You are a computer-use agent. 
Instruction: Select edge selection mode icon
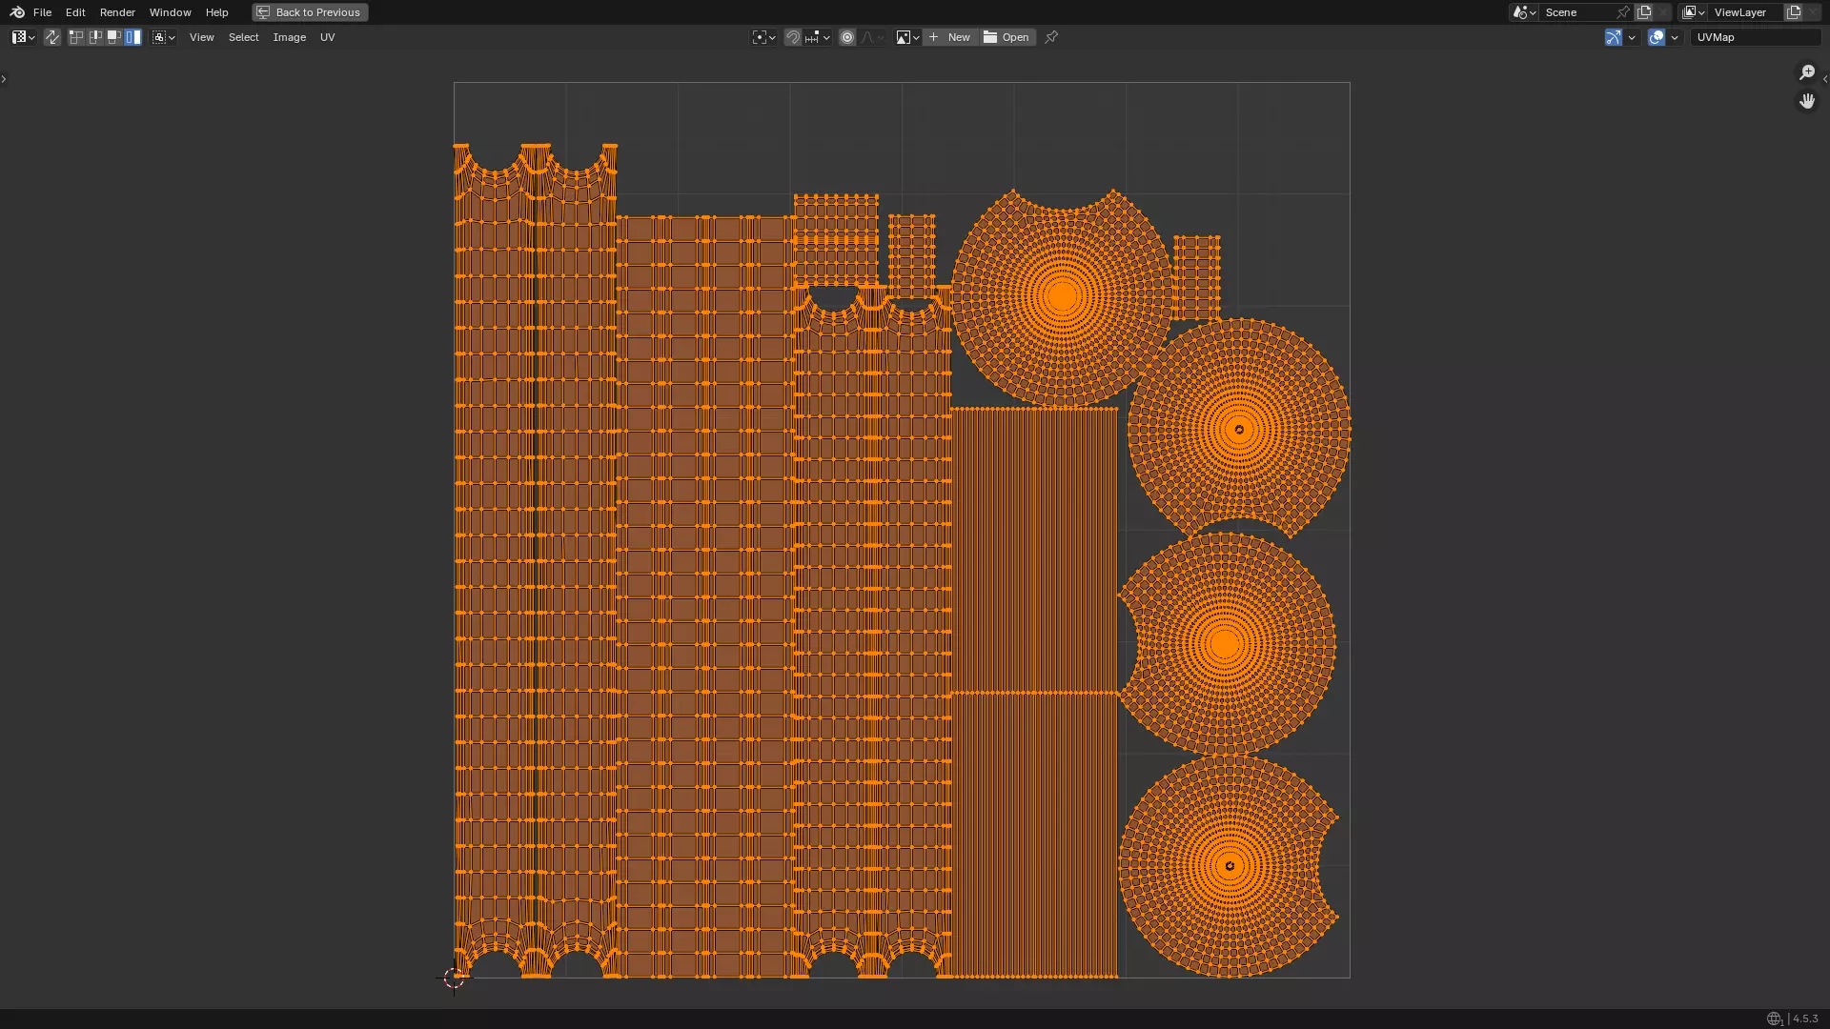pos(95,37)
